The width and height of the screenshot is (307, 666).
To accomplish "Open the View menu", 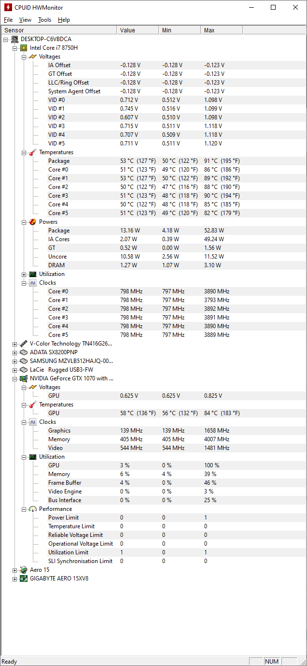I will pyautogui.click(x=25, y=20).
